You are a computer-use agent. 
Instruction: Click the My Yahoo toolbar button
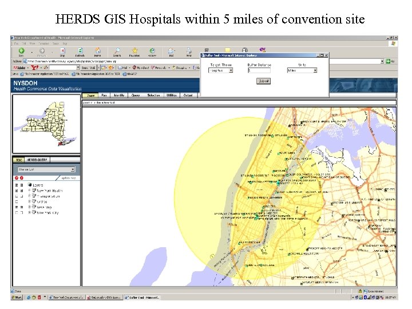[140, 68]
